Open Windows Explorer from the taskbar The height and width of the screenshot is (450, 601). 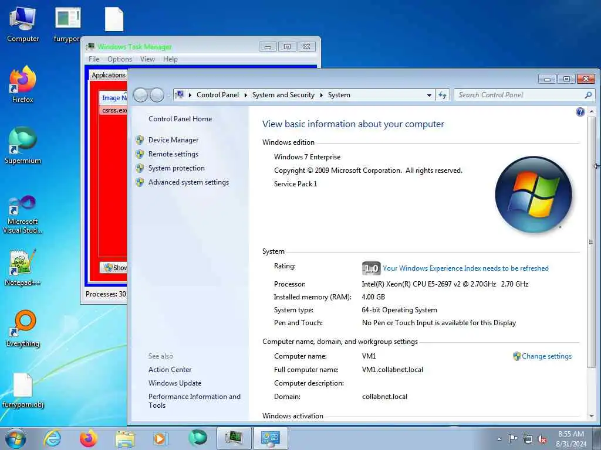[125, 438]
